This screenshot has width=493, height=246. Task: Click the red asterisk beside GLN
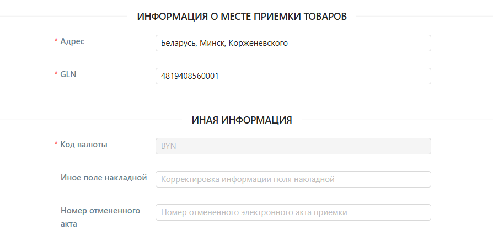[56, 75]
